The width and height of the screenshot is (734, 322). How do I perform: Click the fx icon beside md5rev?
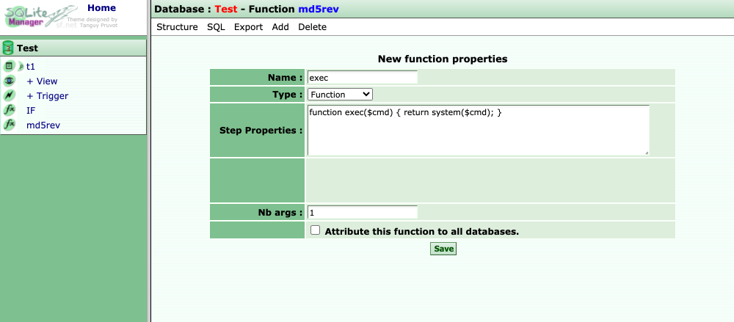pos(9,125)
